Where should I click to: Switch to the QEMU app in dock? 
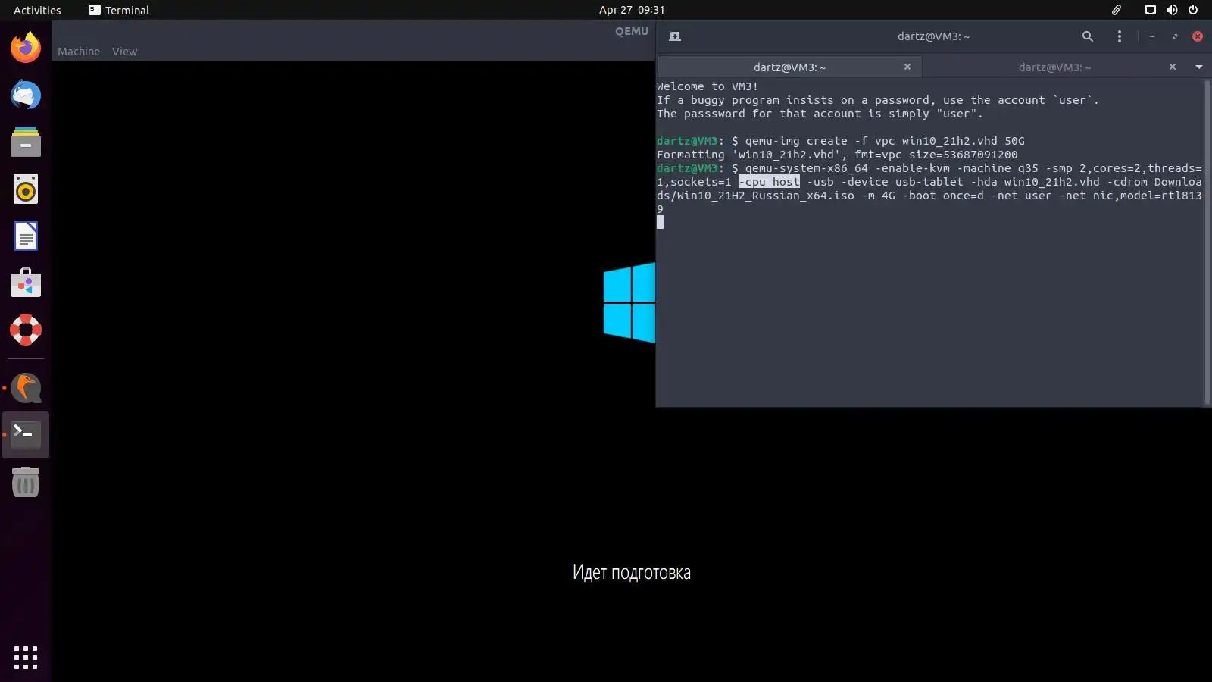tap(26, 388)
